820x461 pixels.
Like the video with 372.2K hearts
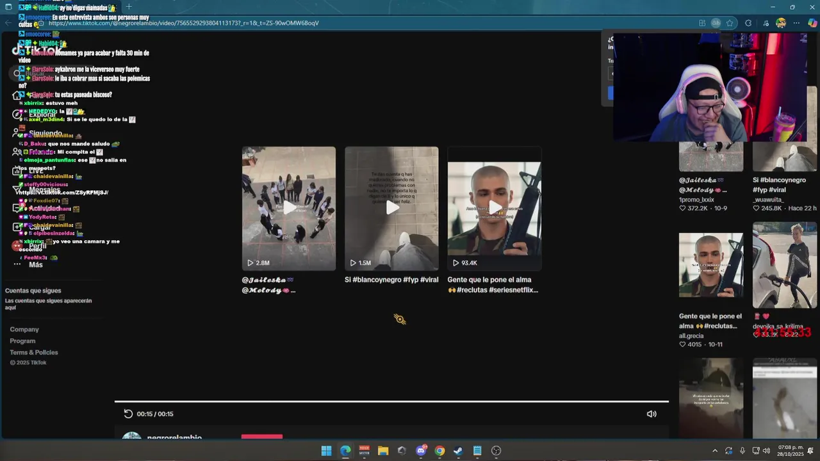click(683, 208)
